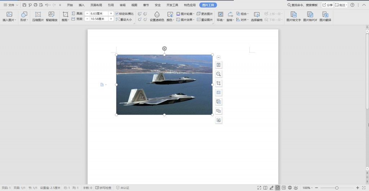Click the 高度 height value input field
369x191 pixels.
click(99, 14)
